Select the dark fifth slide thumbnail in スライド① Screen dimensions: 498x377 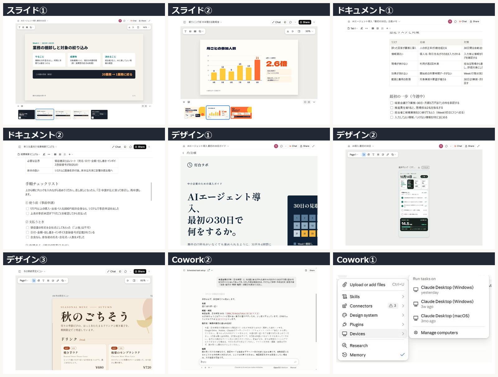coord(99,114)
